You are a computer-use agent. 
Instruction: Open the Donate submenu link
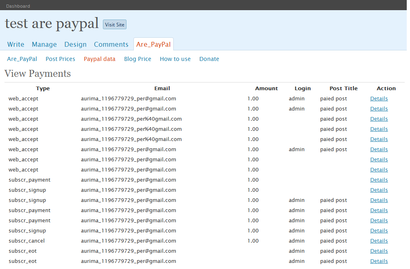[x=209, y=59]
